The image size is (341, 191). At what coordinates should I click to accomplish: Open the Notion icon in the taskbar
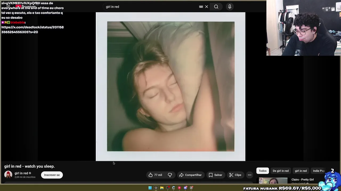pyautogui.click(x=191, y=188)
